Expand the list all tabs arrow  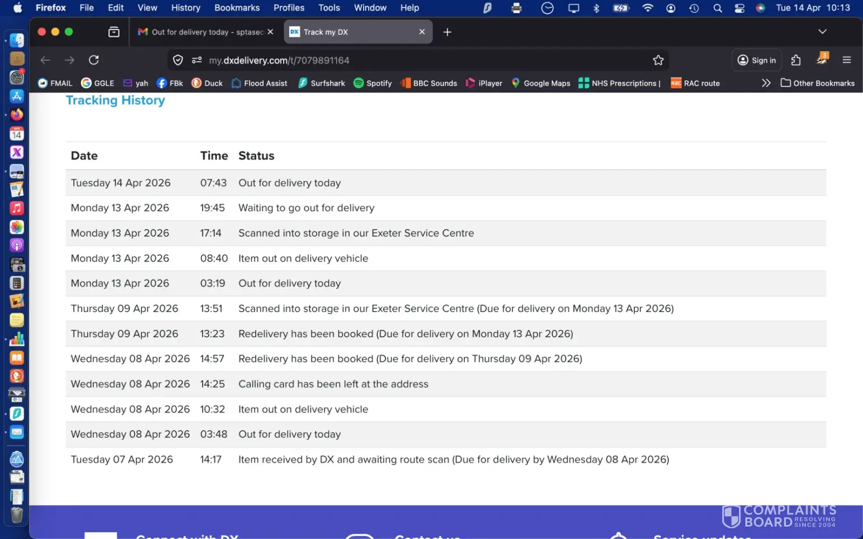(x=822, y=32)
